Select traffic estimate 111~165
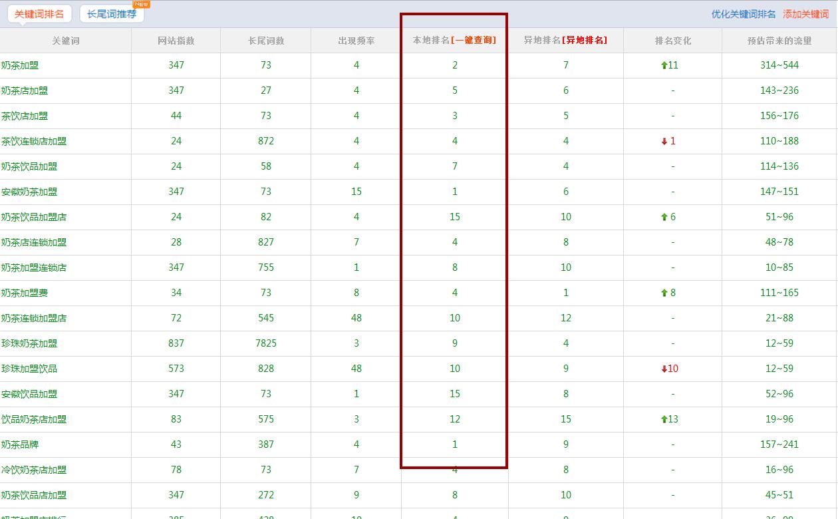838x519 pixels. tap(779, 293)
